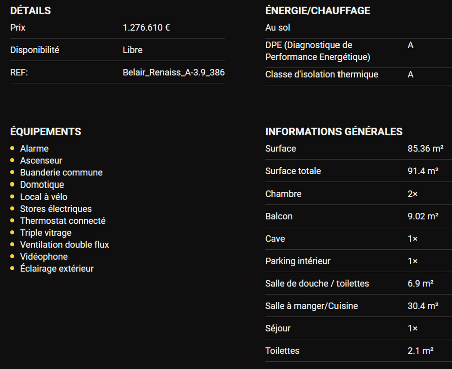This screenshot has height=369, width=452.
Task: Click the Classe d'isolation thermique label
Action: click(x=321, y=75)
